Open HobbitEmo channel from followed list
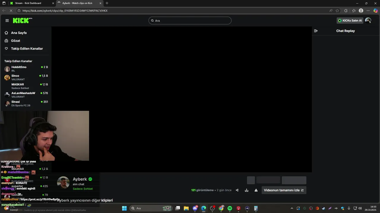Screen dimensions: 380x213 click(x=26, y=69)
